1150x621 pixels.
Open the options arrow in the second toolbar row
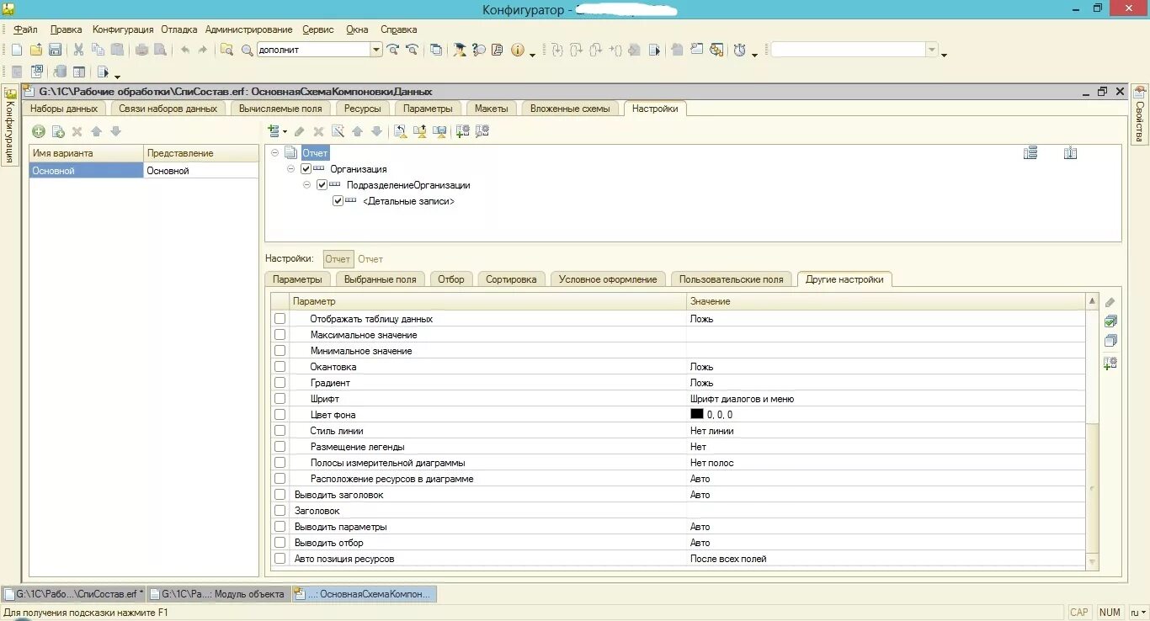coord(117,77)
